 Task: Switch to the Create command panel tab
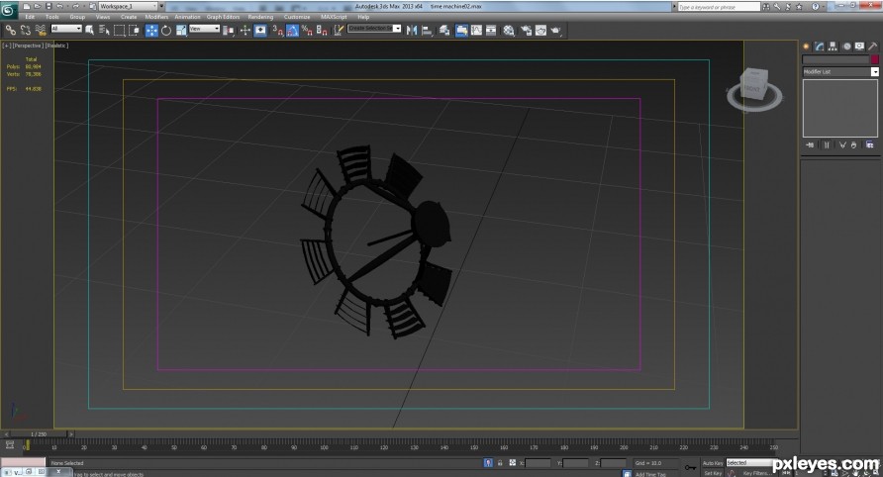point(807,47)
